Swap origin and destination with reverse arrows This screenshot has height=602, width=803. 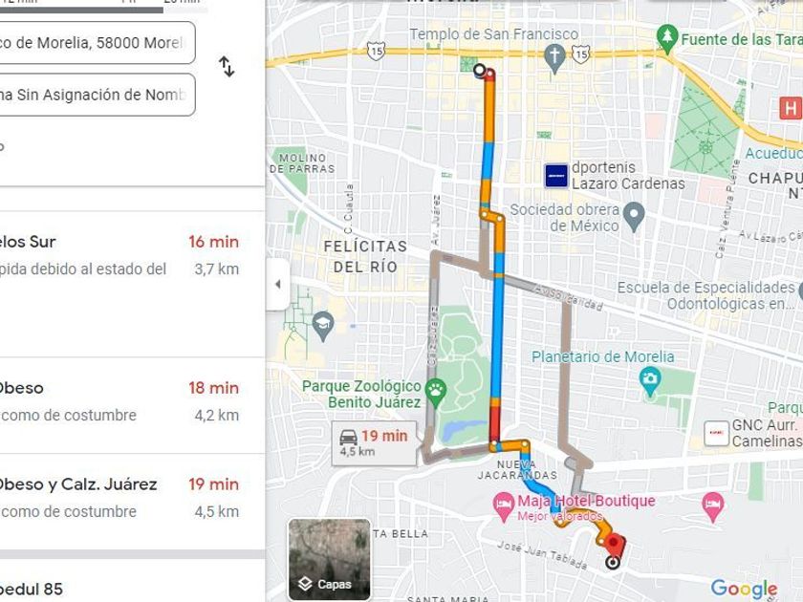[227, 67]
